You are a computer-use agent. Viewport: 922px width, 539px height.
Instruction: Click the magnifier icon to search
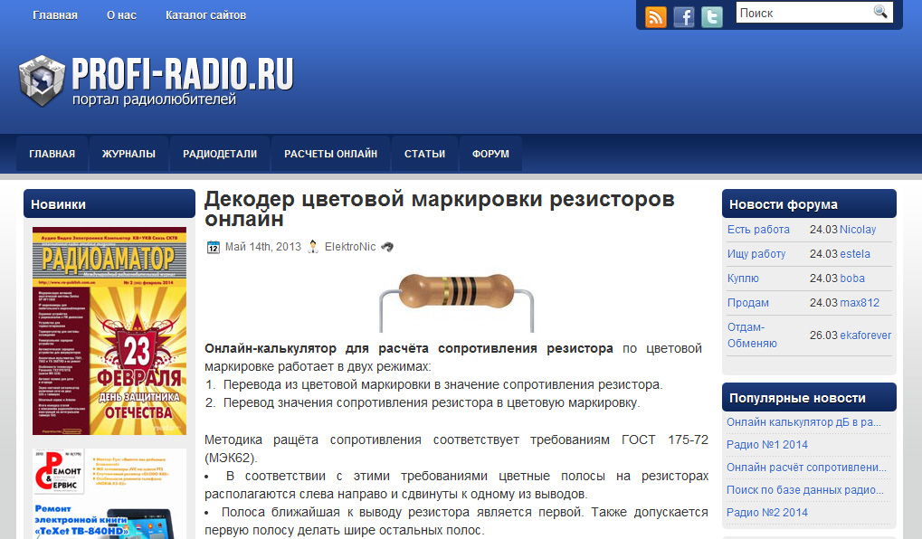(879, 12)
